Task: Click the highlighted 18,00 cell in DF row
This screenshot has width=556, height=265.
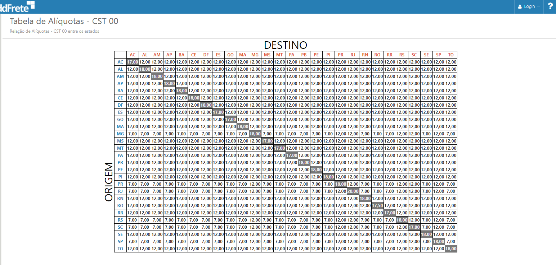Action: [206, 105]
